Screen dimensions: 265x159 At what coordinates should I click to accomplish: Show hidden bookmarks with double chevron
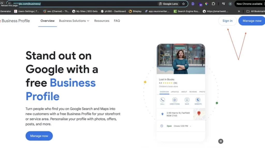(x=239, y=11)
